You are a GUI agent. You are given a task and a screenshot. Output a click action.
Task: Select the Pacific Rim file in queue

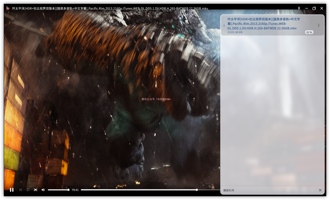(272, 25)
